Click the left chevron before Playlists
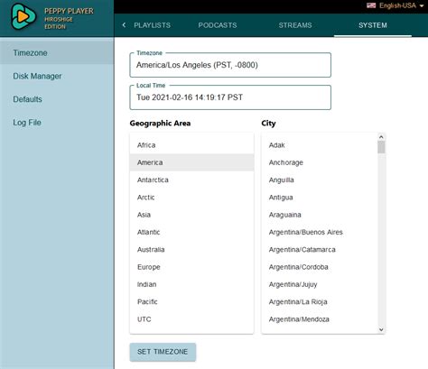 [124, 25]
